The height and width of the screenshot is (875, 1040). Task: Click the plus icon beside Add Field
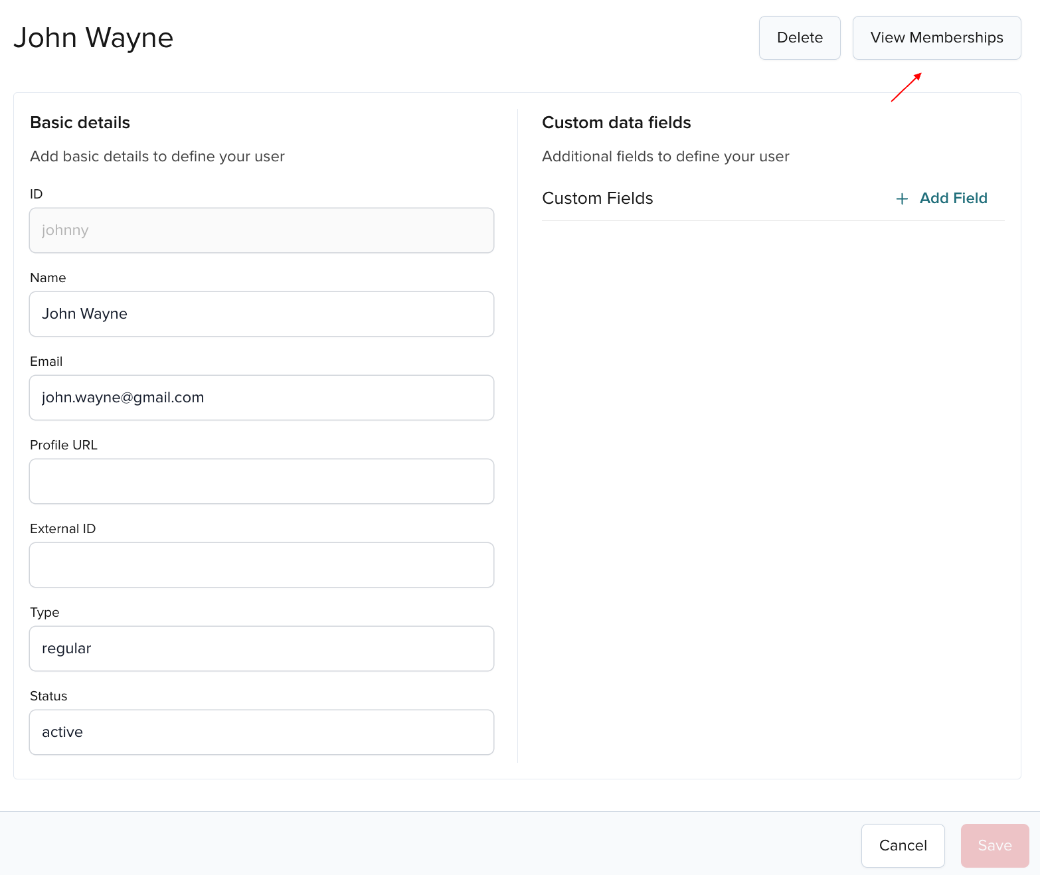pos(901,199)
